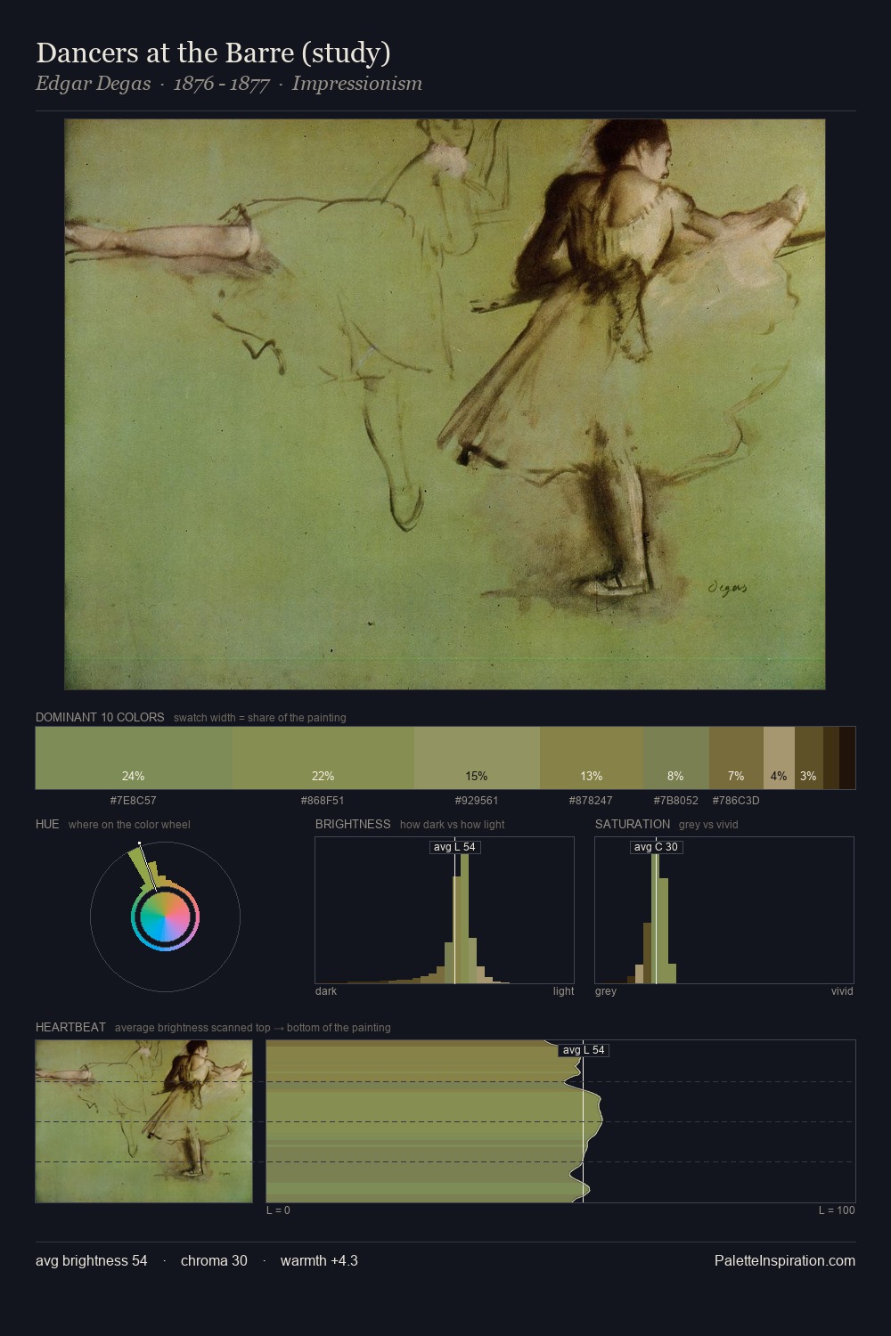Screen dimensions: 891x1336
Task: Click the avg L 54 brightness histogram label
Action: [455, 847]
